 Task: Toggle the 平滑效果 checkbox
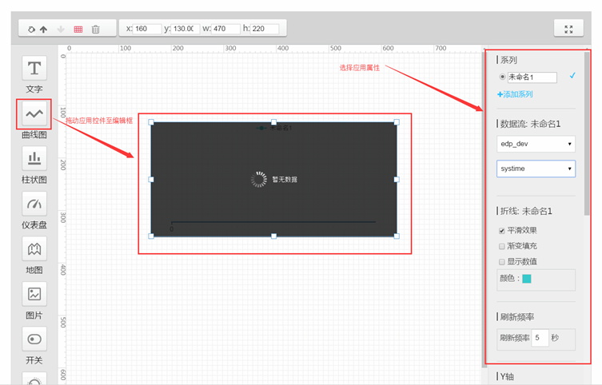[502, 231]
